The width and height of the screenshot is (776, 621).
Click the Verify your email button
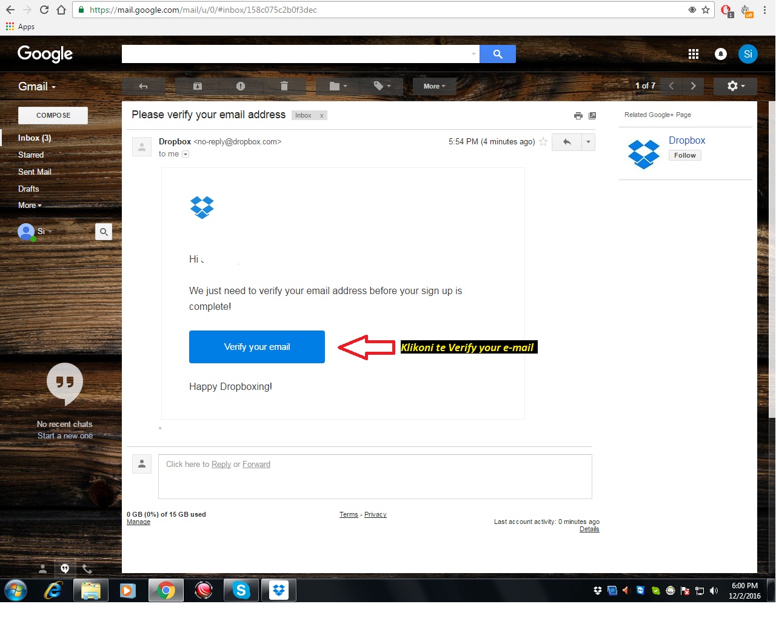pos(257,347)
